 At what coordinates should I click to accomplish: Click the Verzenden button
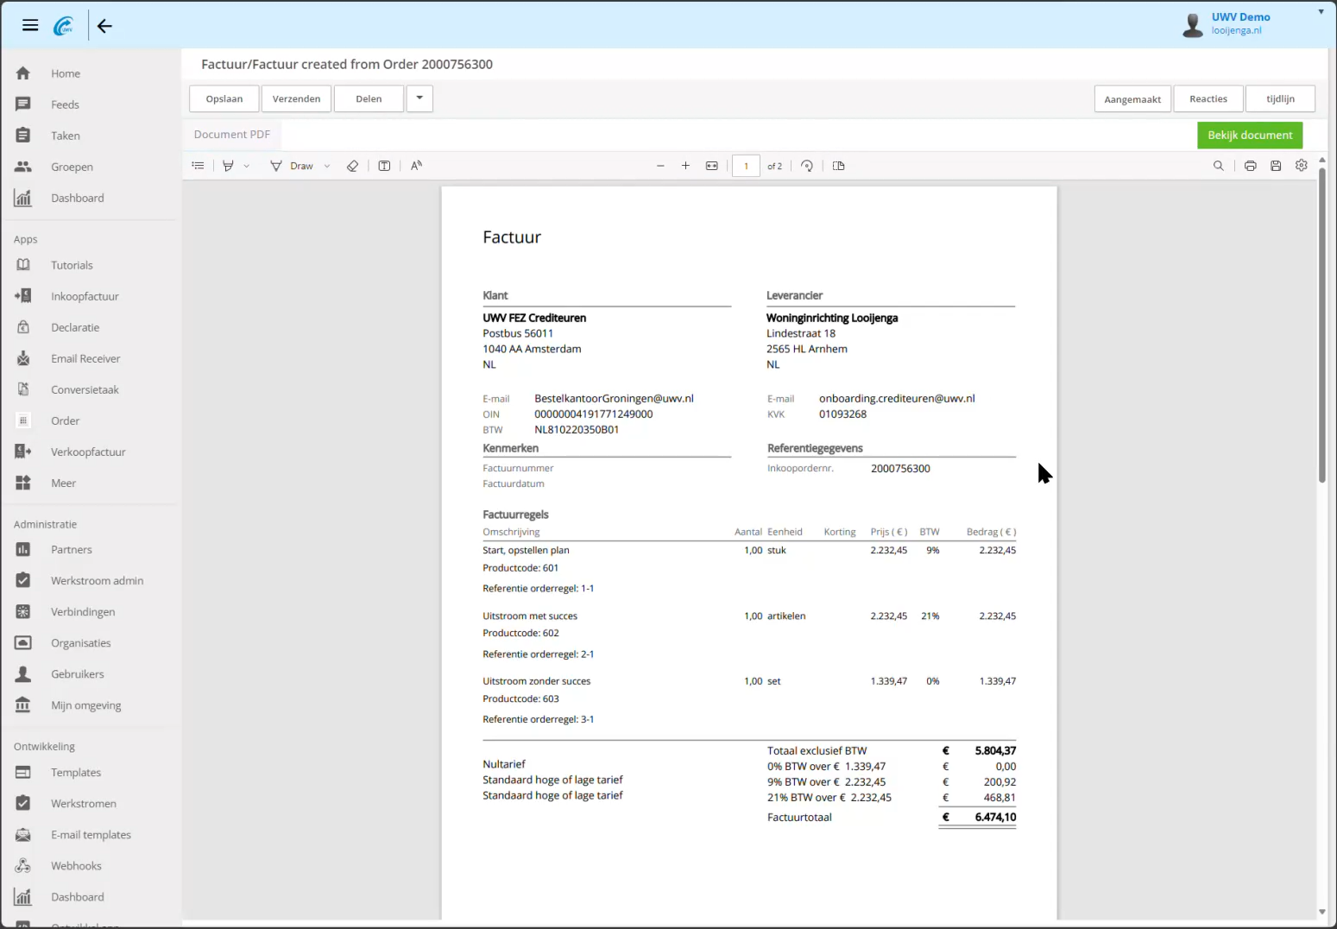point(296,98)
